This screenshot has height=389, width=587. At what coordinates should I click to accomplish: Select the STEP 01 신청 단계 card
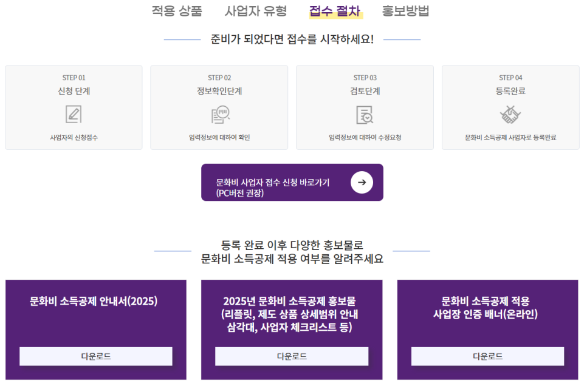tap(74, 108)
